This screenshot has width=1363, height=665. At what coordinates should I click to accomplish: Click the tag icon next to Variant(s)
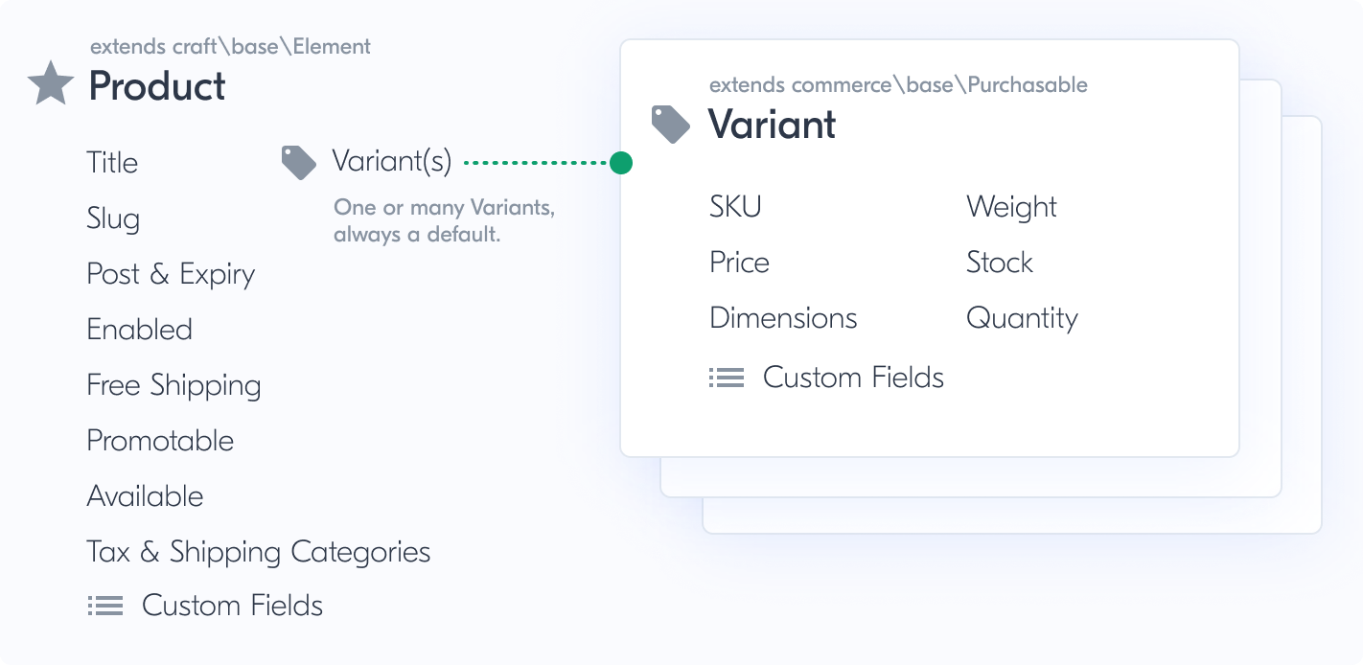coord(299,163)
